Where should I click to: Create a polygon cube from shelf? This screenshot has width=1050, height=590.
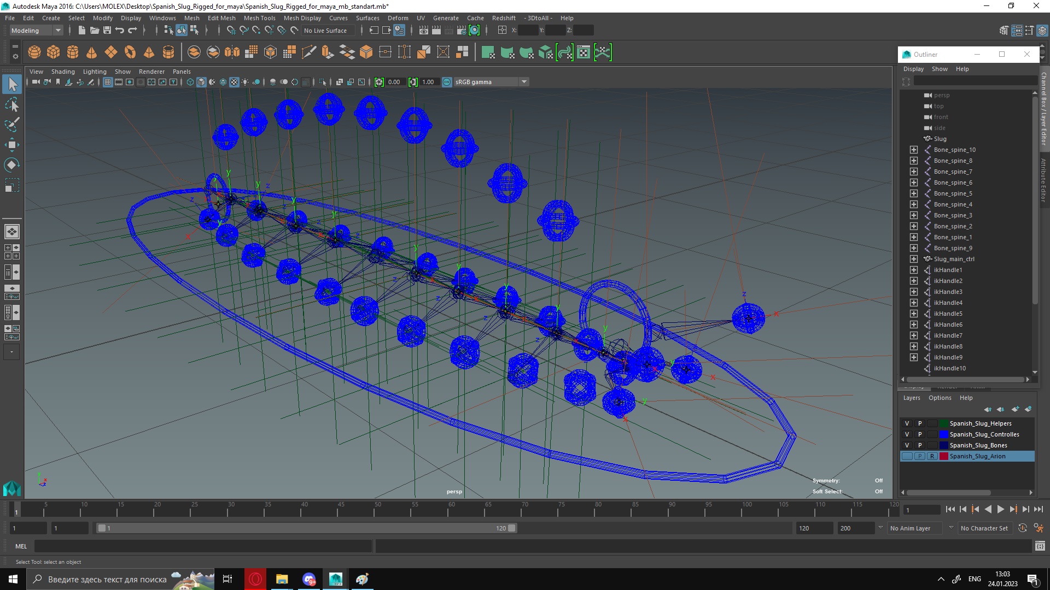pyautogui.click(x=54, y=52)
